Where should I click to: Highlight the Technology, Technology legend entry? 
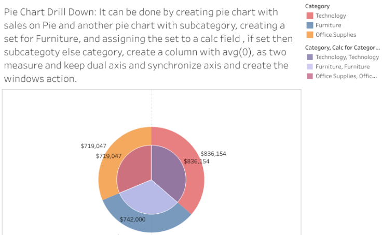[347, 57]
